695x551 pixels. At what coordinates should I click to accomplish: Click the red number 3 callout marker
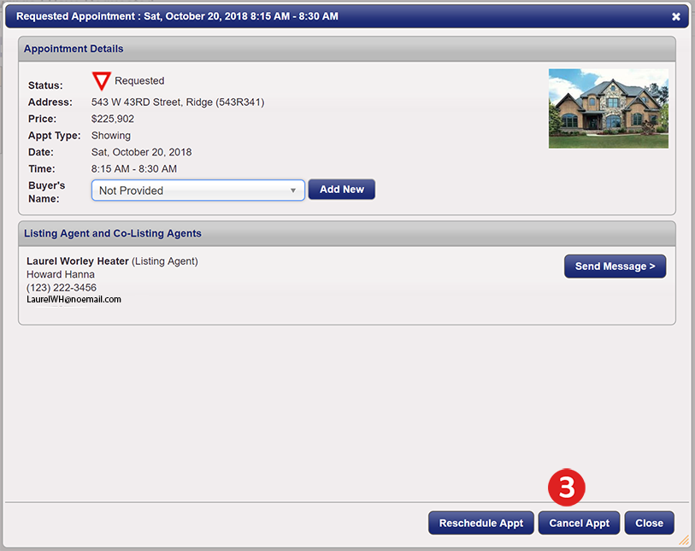tap(567, 487)
